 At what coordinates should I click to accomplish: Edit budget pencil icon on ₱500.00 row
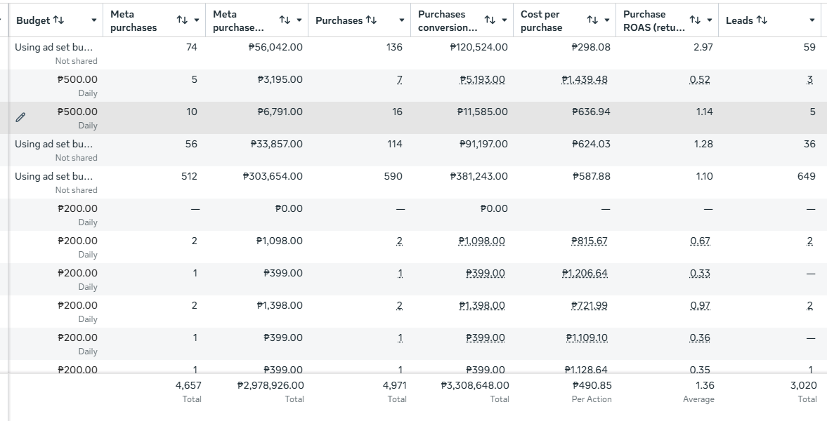(20, 117)
